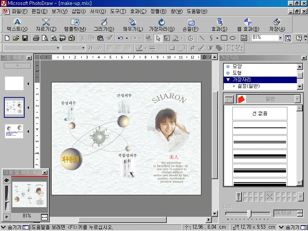Image resolution: width=308 pixels, height=231 pixels.
Task: Select the arrow pointer tool
Action: (x=158, y=38)
